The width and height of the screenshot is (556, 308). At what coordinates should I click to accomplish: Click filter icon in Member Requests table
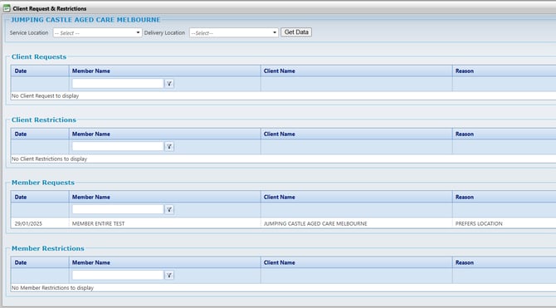click(x=169, y=210)
